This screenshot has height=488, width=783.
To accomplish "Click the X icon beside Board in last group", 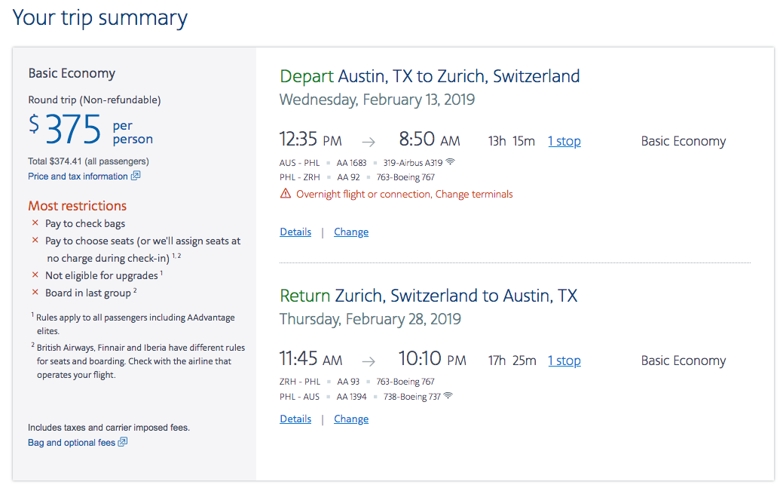I will point(35,292).
